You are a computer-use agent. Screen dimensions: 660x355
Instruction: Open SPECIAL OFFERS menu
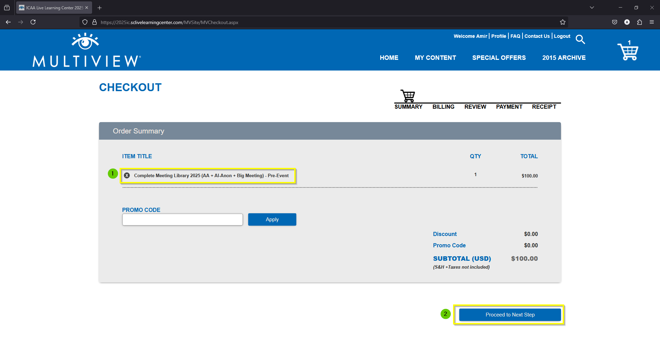(499, 58)
